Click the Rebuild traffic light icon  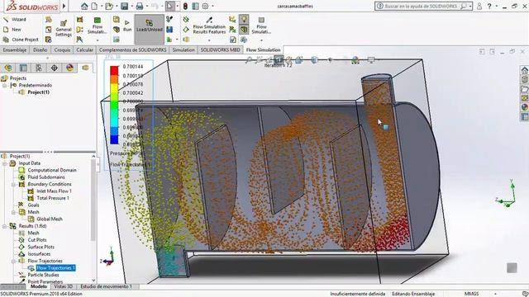tap(185, 6)
